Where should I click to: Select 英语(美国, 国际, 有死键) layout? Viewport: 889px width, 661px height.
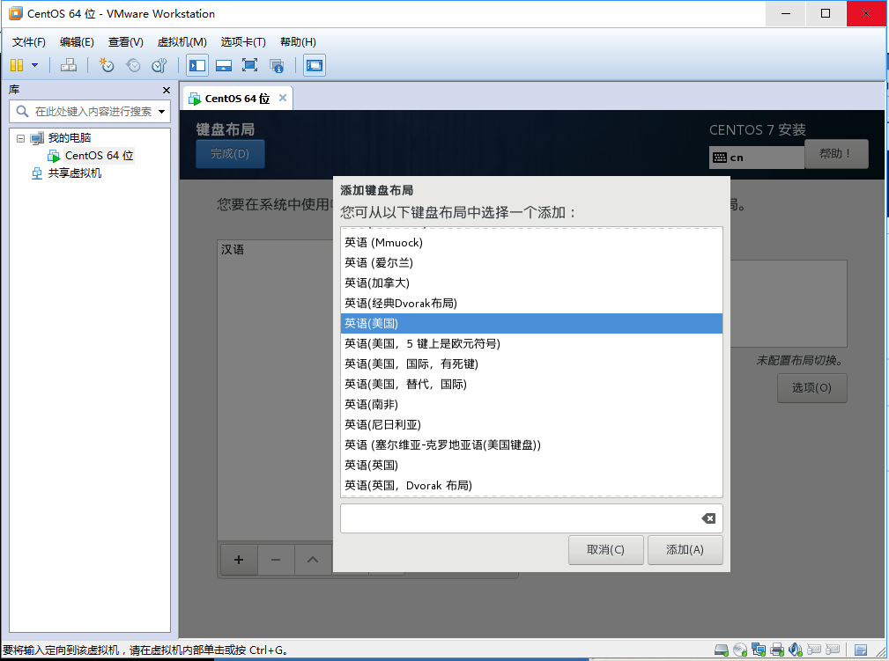(531, 364)
